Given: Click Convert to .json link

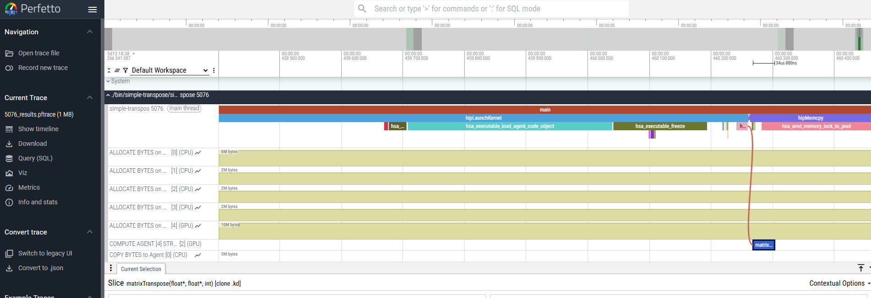Looking at the screenshot, I should (x=40, y=268).
